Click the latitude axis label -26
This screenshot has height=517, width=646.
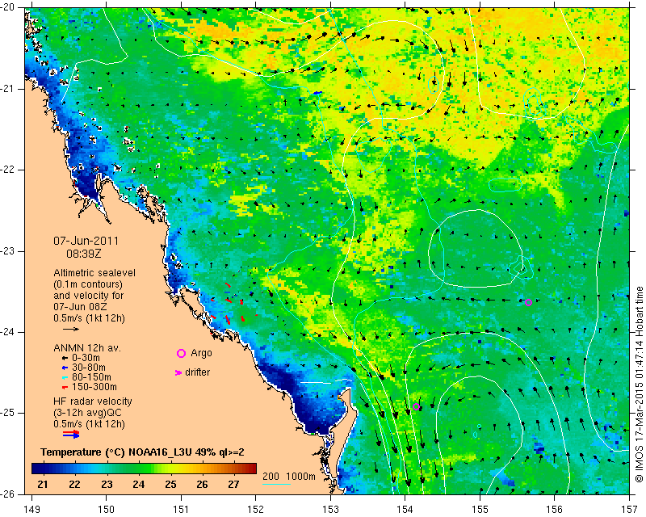click(7, 494)
